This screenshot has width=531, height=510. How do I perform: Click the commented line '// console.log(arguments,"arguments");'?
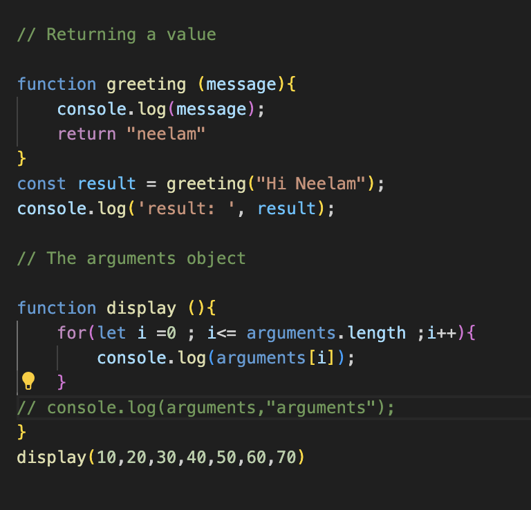point(206,408)
